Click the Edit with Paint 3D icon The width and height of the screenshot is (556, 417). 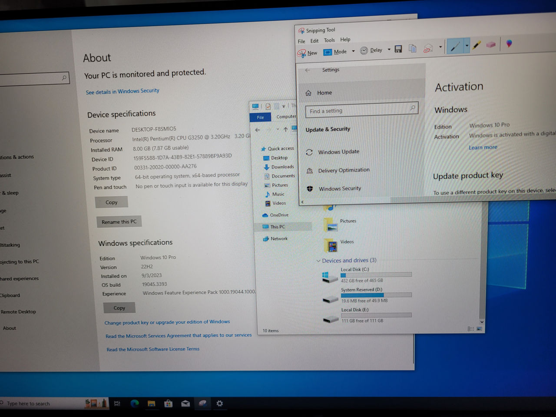[509, 43]
